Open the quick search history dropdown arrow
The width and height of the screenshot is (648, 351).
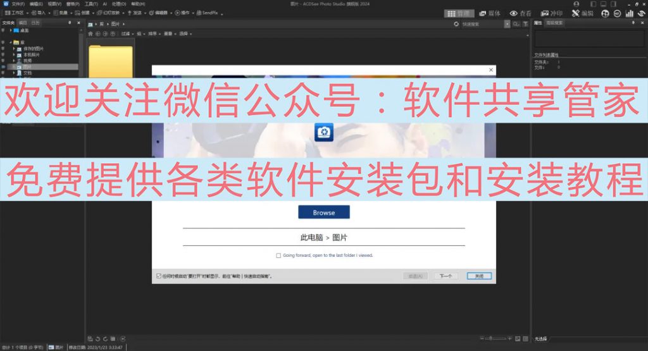507,24
